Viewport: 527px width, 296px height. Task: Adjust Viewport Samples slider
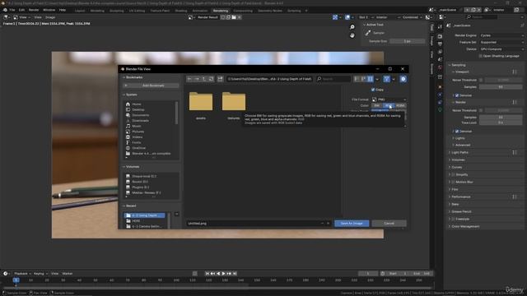coord(501,87)
